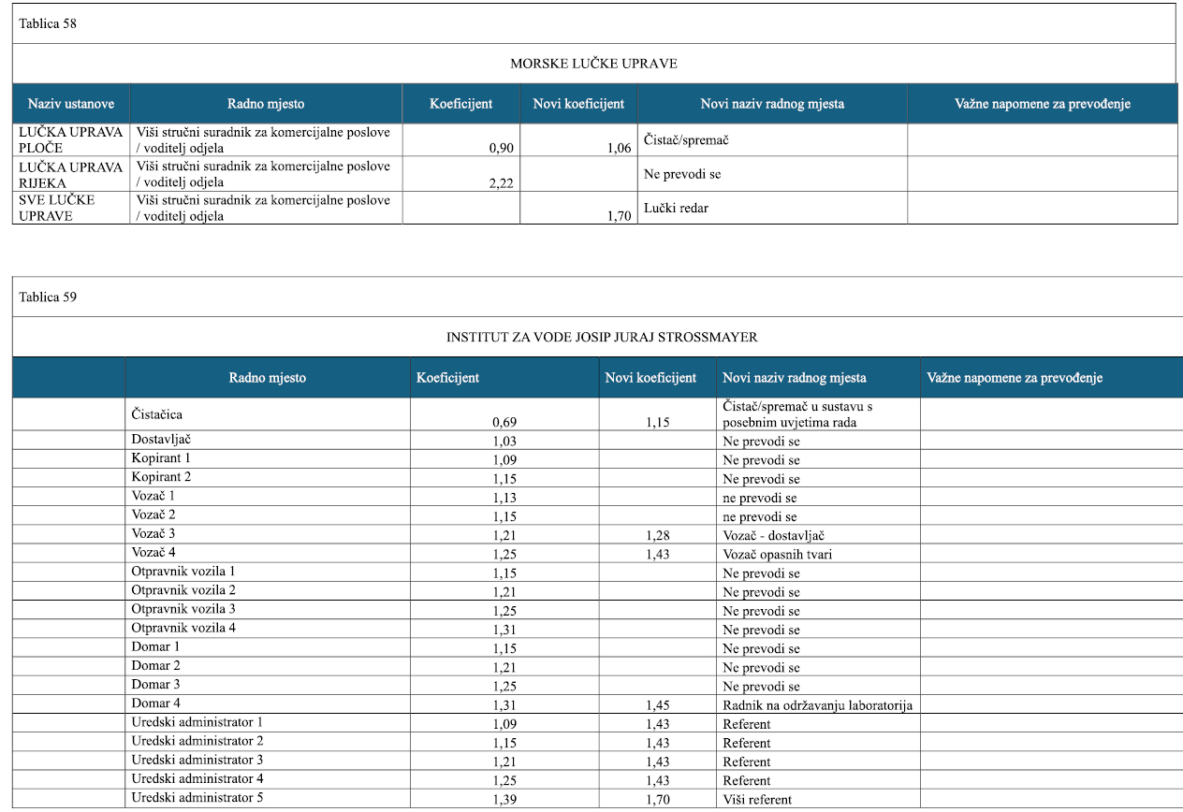Image resolution: width=1183 pixels, height=812 pixels.
Task: Select the "Otpravnik vozila 3" cell
Action: (183, 609)
